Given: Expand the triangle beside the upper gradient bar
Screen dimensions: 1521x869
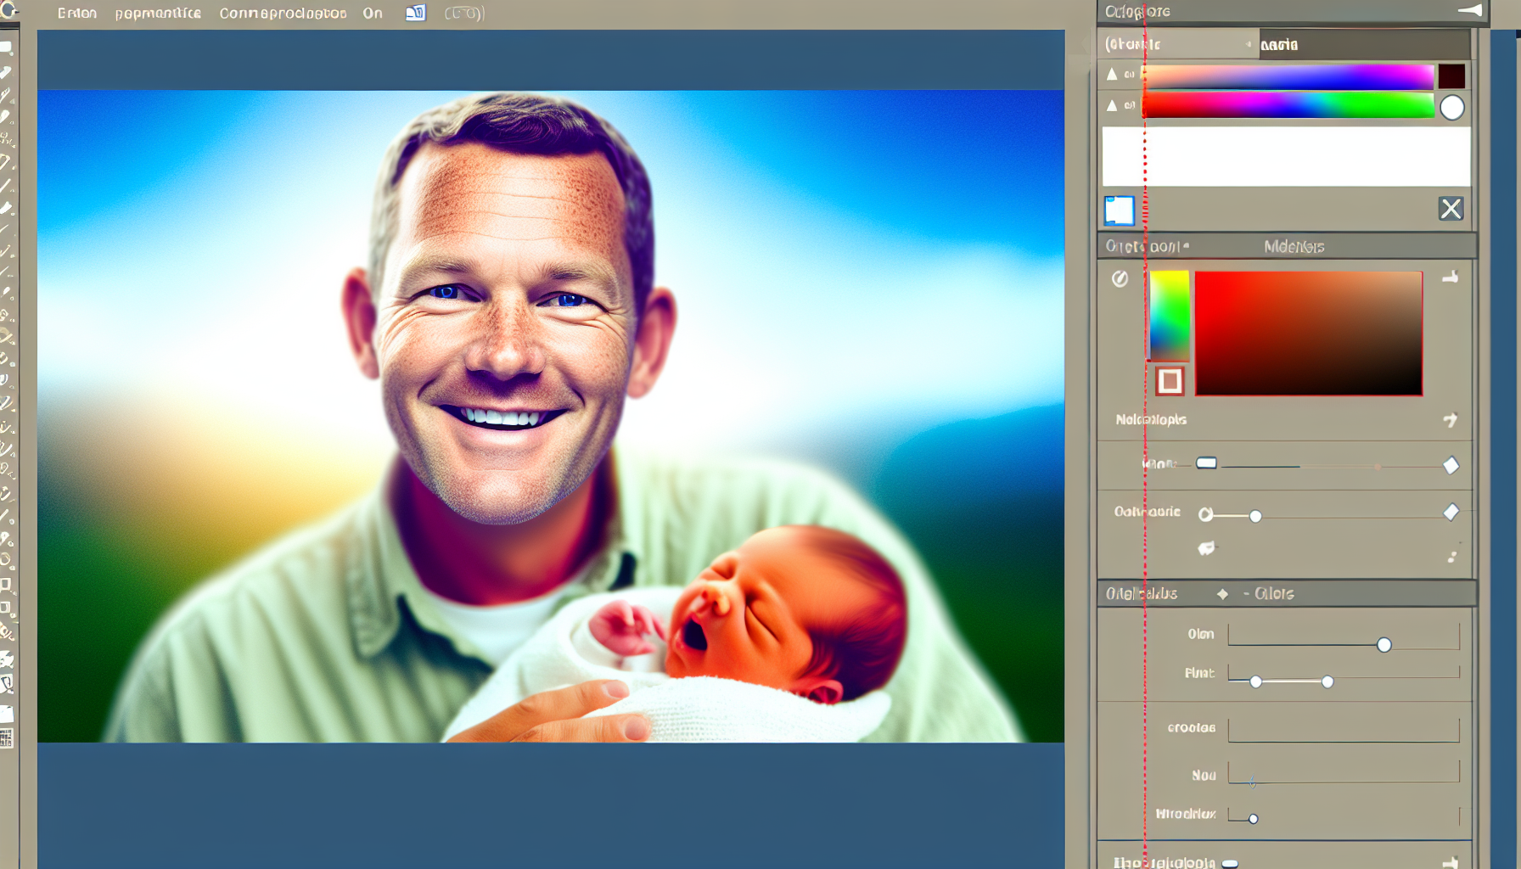Looking at the screenshot, I should click(x=1112, y=75).
